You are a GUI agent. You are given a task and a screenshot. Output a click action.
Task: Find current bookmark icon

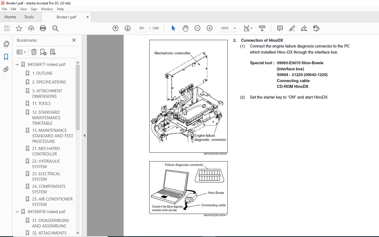(53, 52)
